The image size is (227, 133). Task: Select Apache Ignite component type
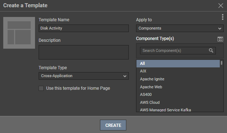178,79
